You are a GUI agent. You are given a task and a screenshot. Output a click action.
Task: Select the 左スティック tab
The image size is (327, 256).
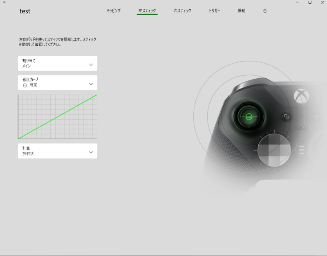pyautogui.click(x=147, y=11)
